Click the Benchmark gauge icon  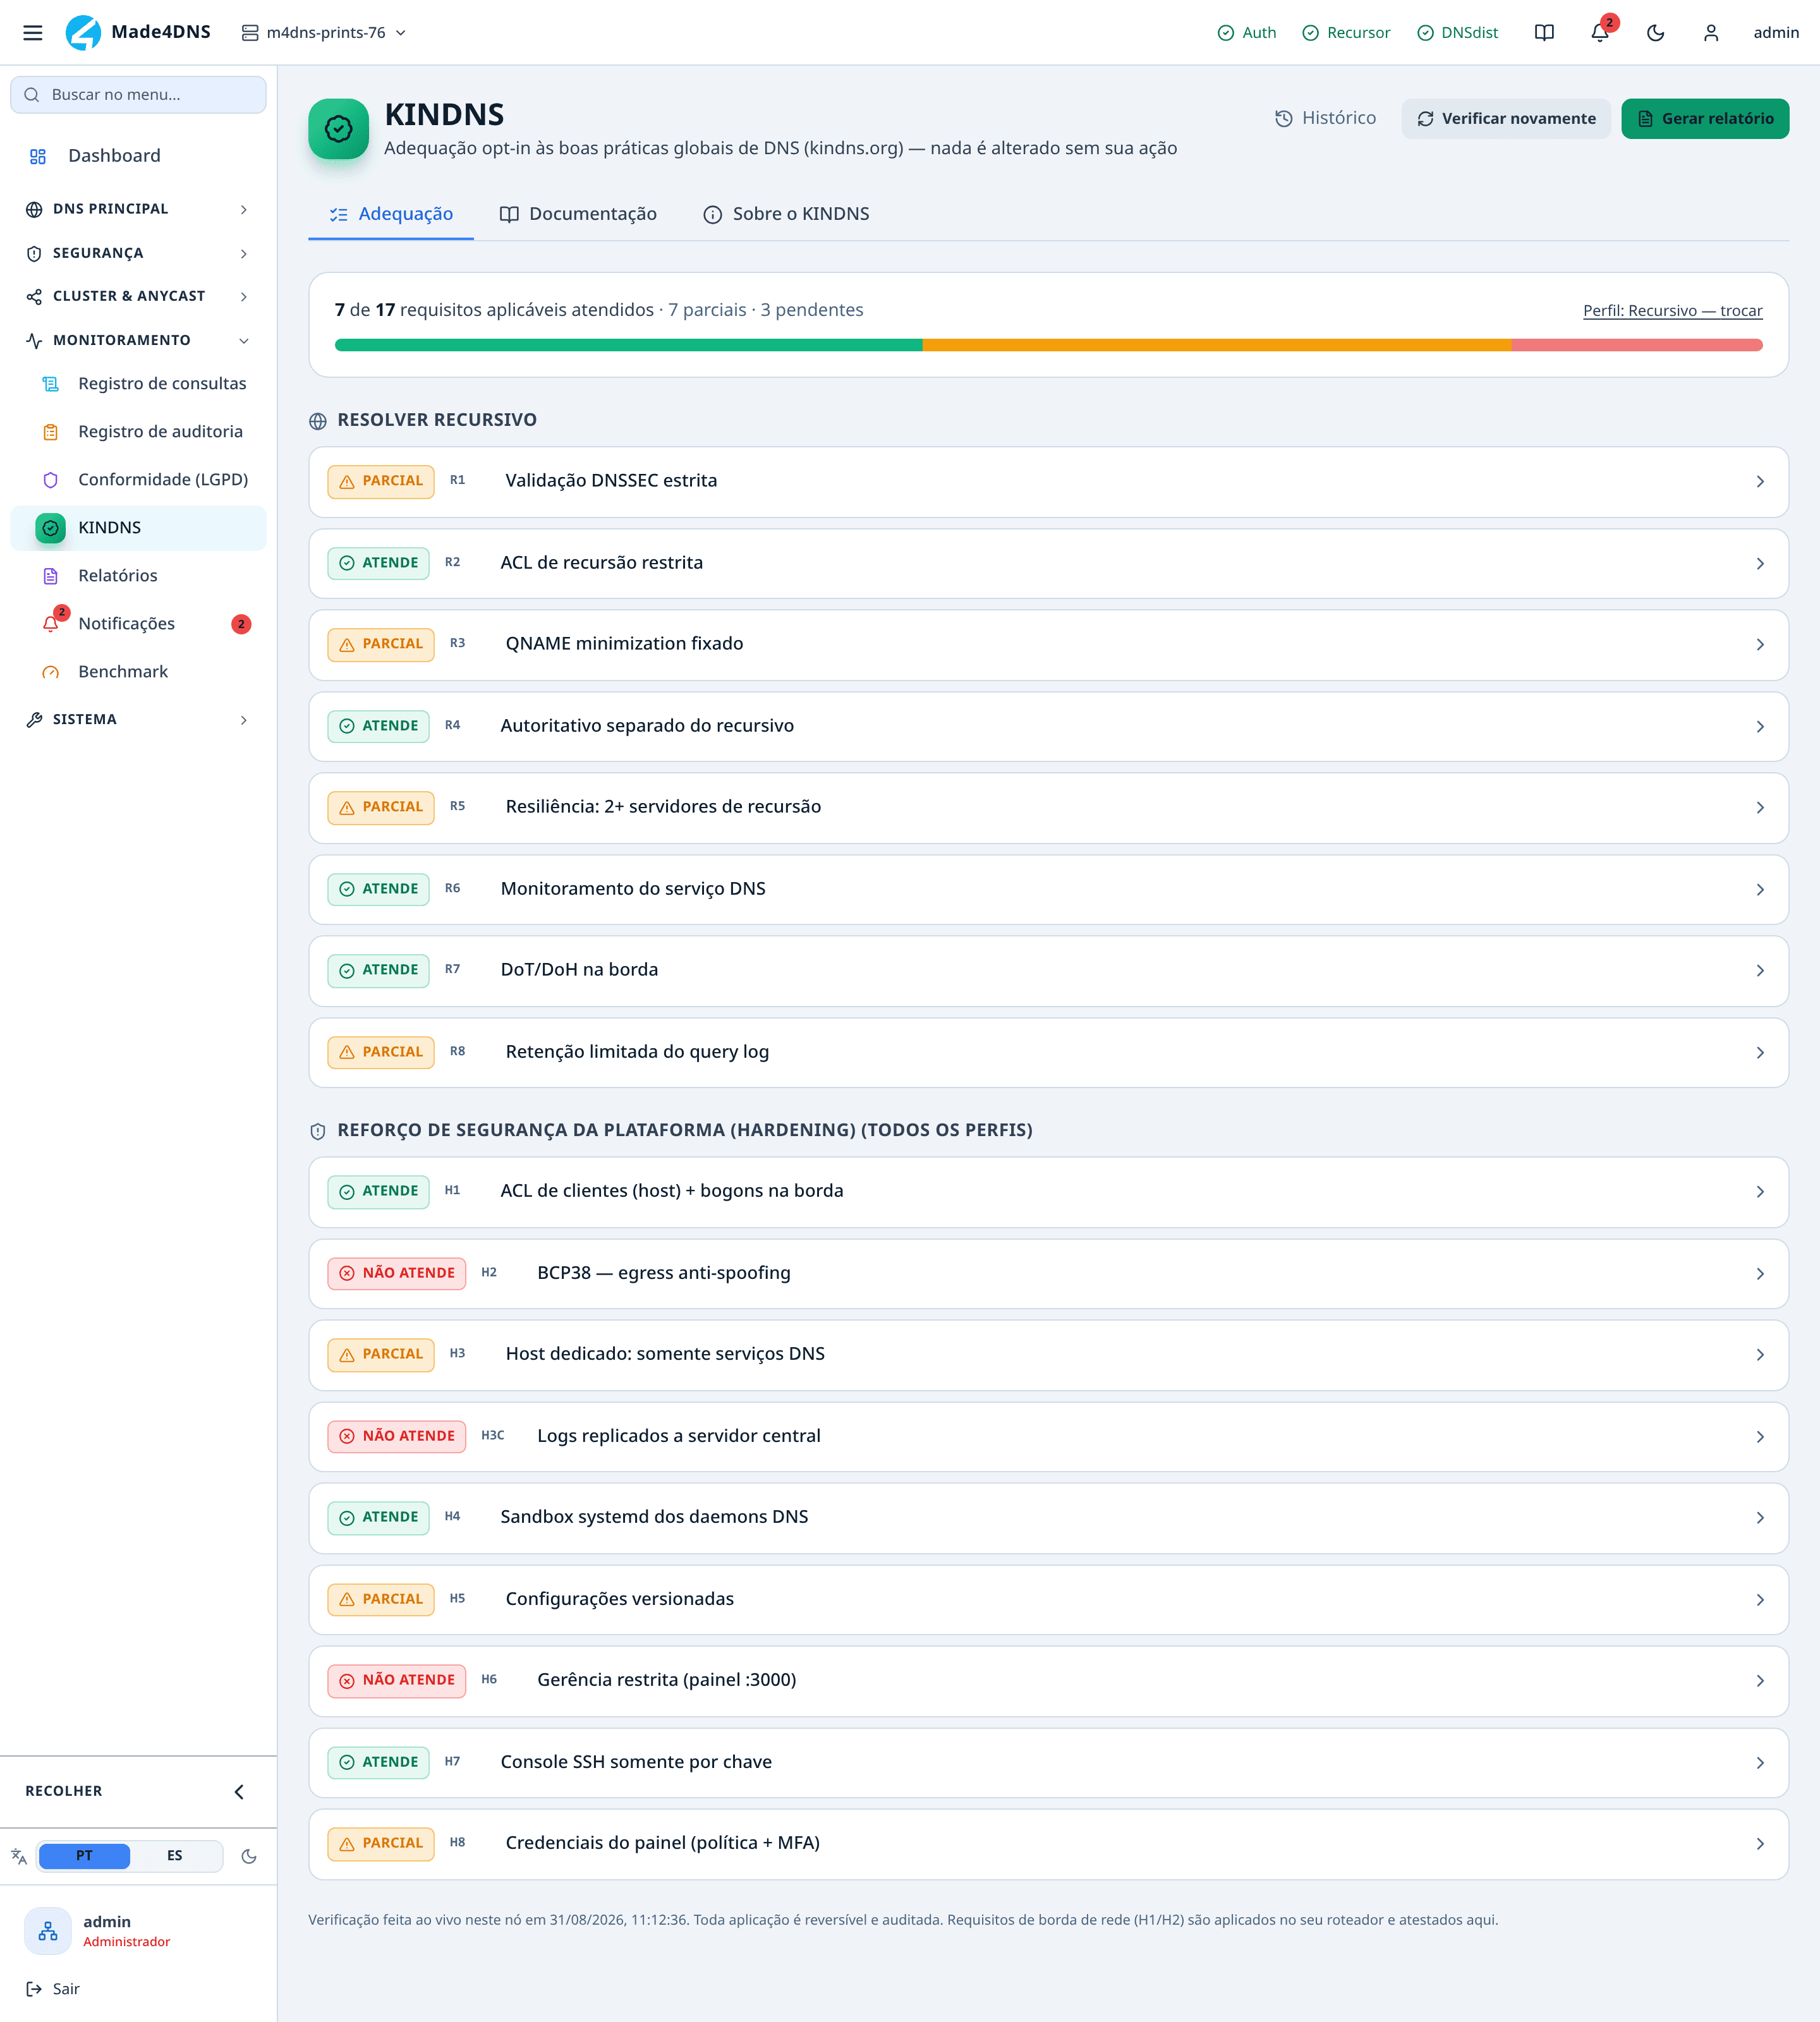click(50, 672)
